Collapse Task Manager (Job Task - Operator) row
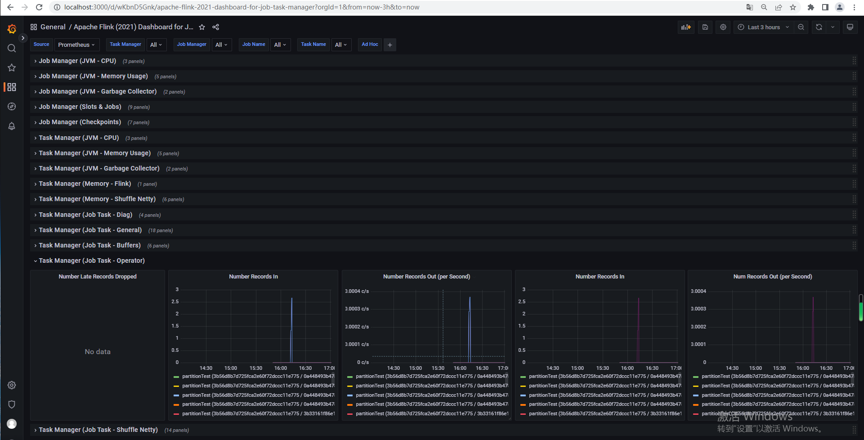This screenshot has width=864, height=440. point(92,260)
